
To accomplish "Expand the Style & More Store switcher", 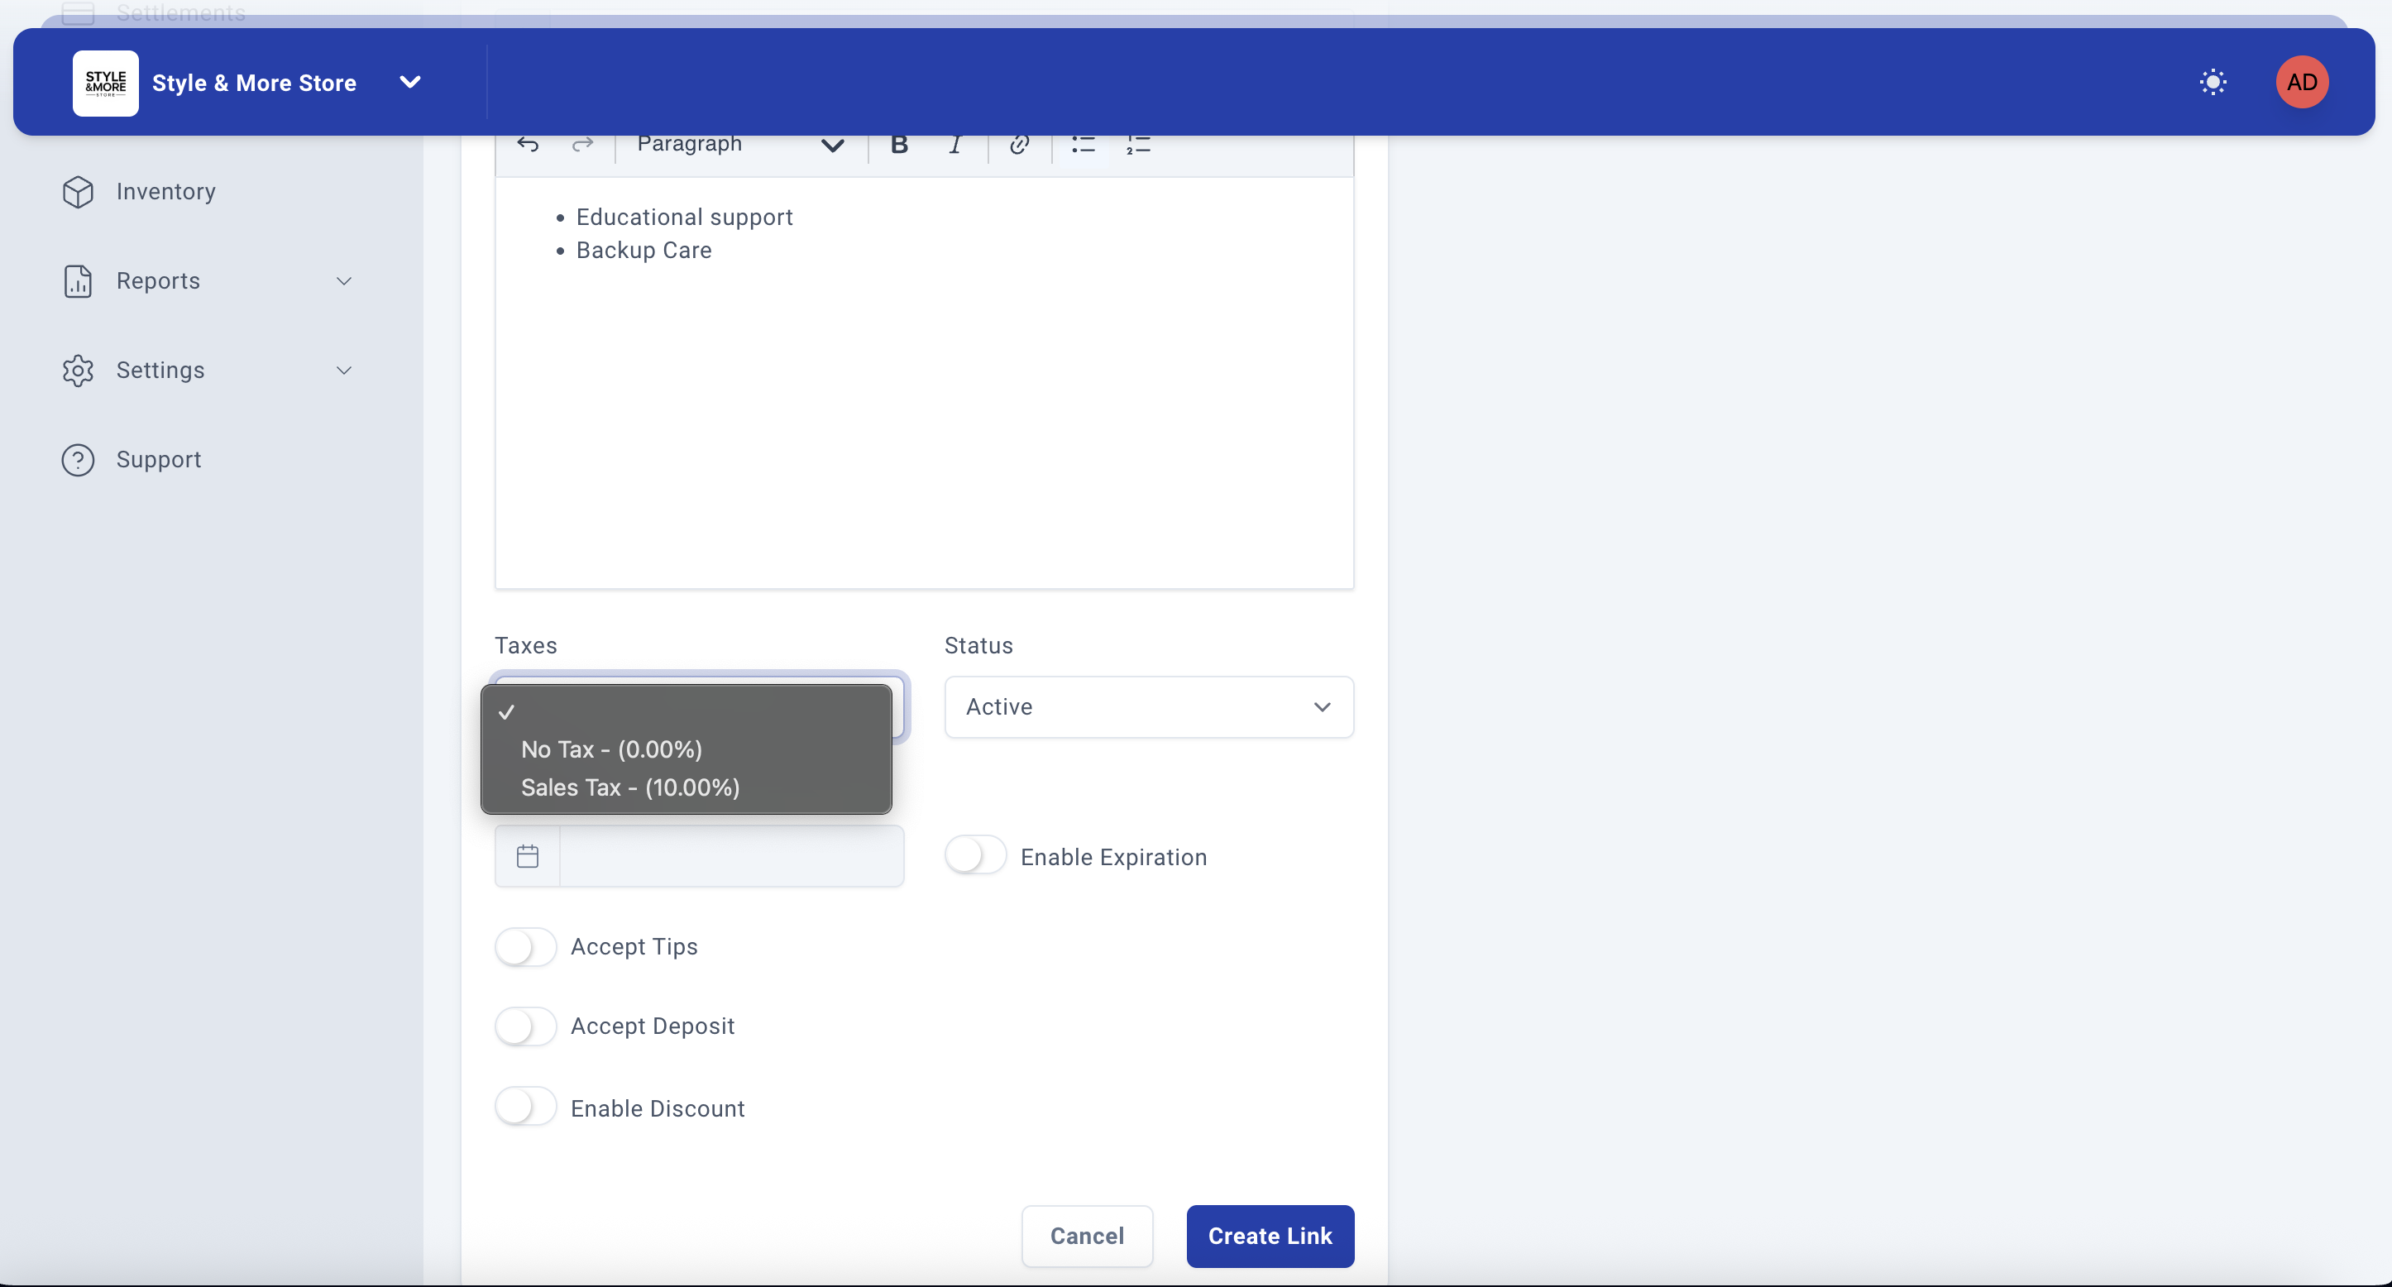I will point(409,83).
